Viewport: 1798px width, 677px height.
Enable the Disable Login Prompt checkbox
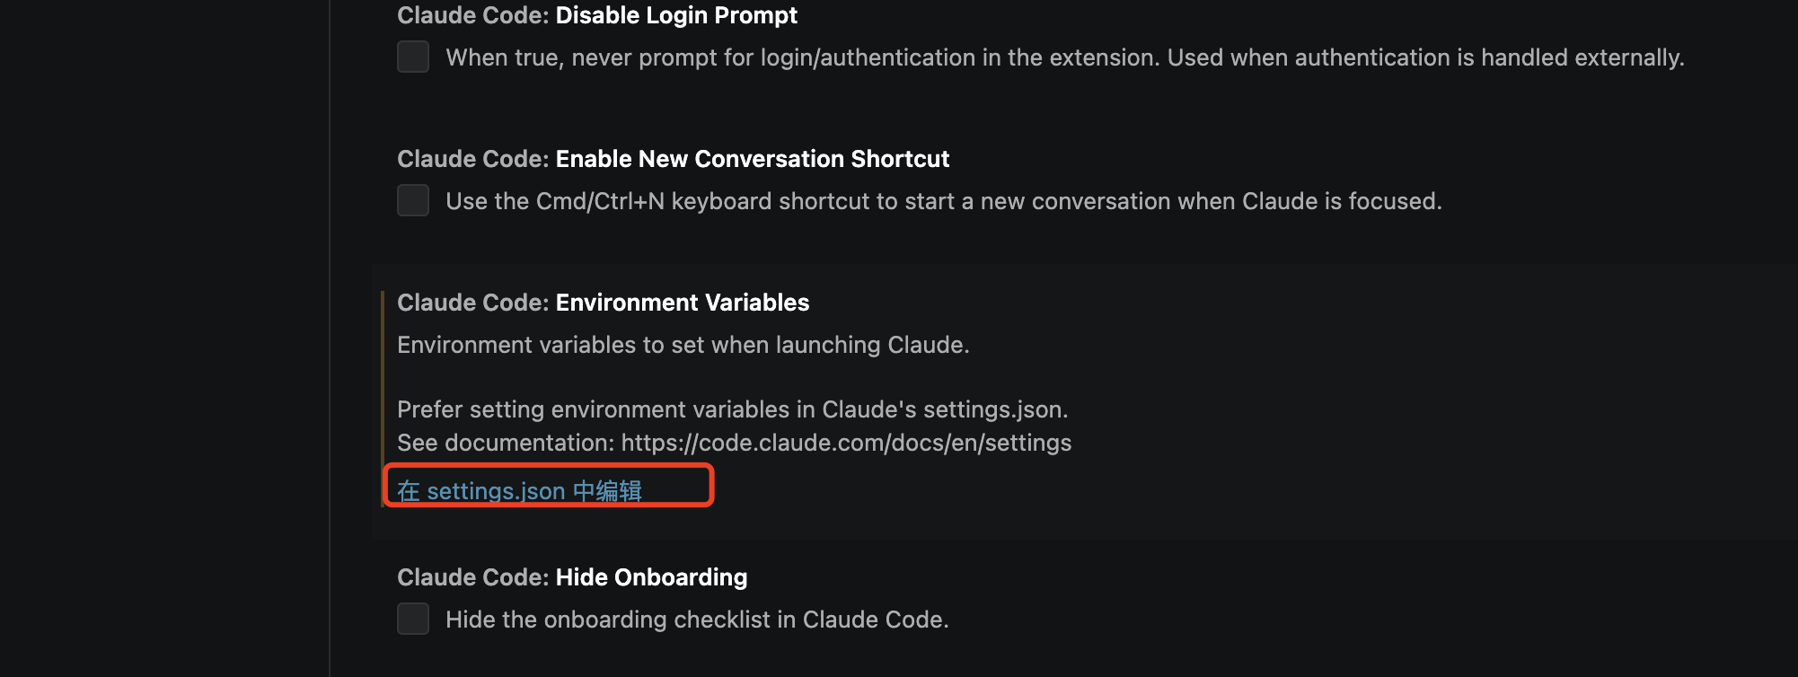413,57
